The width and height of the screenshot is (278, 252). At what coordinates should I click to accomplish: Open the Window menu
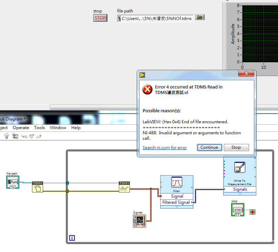[58, 128]
